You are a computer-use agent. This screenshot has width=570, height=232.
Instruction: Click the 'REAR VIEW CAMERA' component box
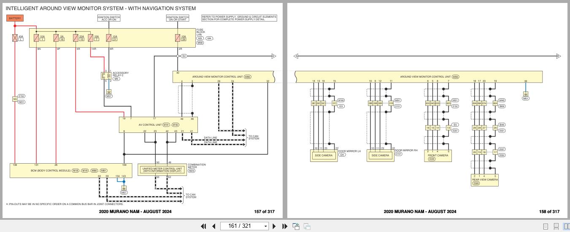485,180
